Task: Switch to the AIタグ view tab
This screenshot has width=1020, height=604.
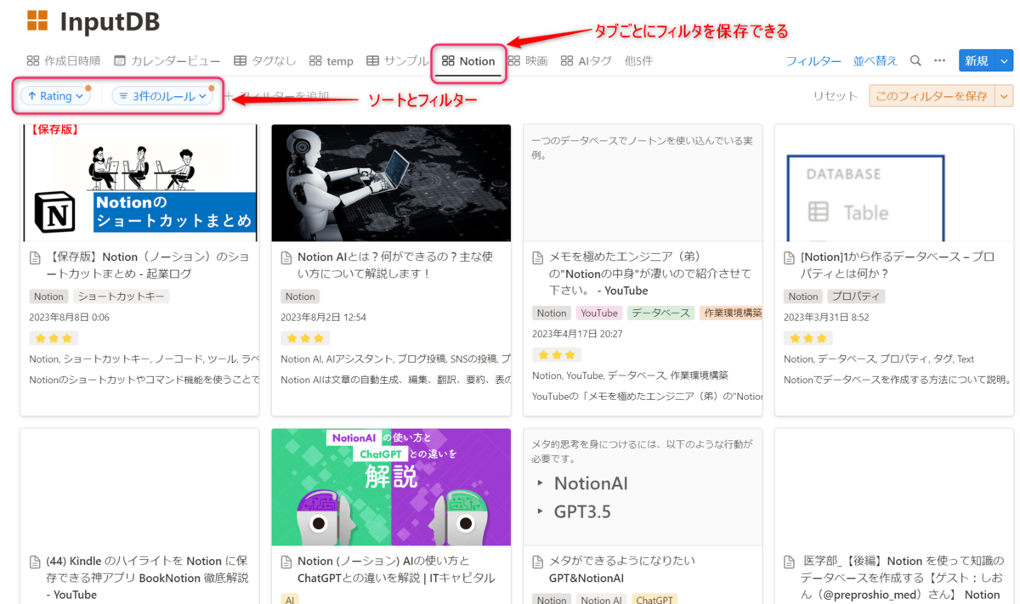Action: [586, 61]
